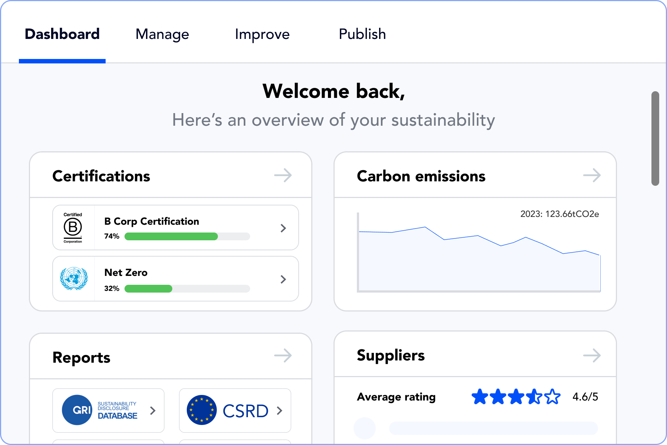The width and height of the screenshot is (667, 445).
Task: Select the Improve tab
Action: point(262,34)
